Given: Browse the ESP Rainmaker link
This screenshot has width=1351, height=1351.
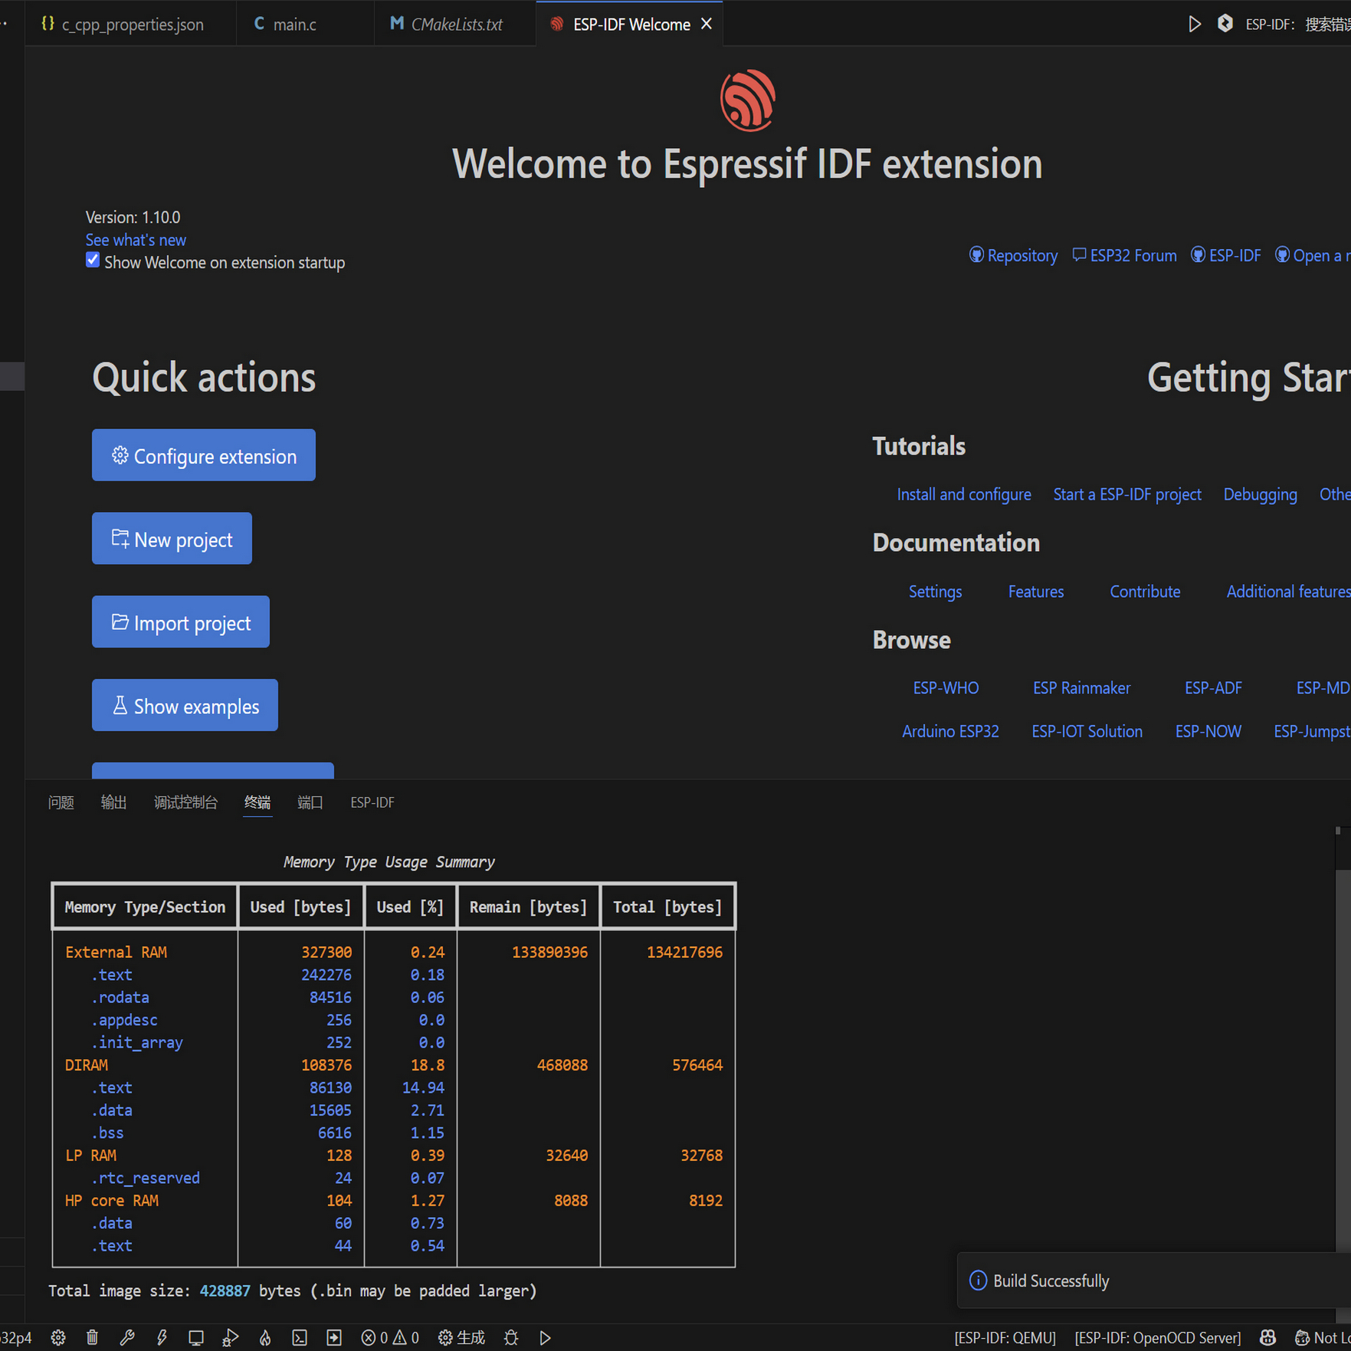Looking at the screenshot, I should click(x=1081, y=688).
